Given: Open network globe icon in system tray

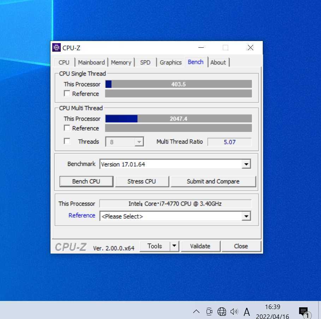Looking at the screenshot, I should [x=222, y=312].
